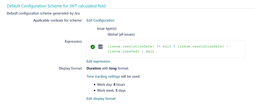255x109 pixels.
Task: Click the 'Issue type(s):' label
Action: [107, 29]
